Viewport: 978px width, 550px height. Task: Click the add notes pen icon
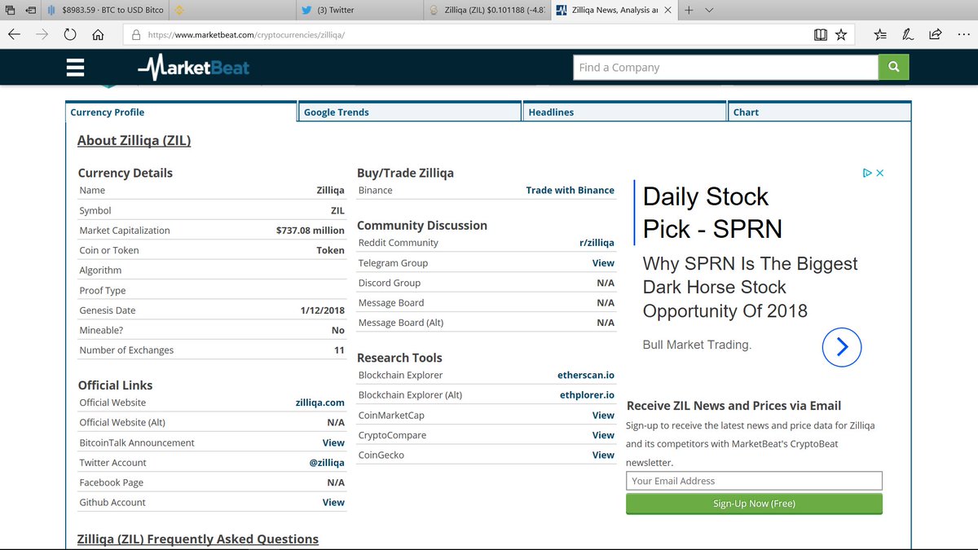coord(908,35)
